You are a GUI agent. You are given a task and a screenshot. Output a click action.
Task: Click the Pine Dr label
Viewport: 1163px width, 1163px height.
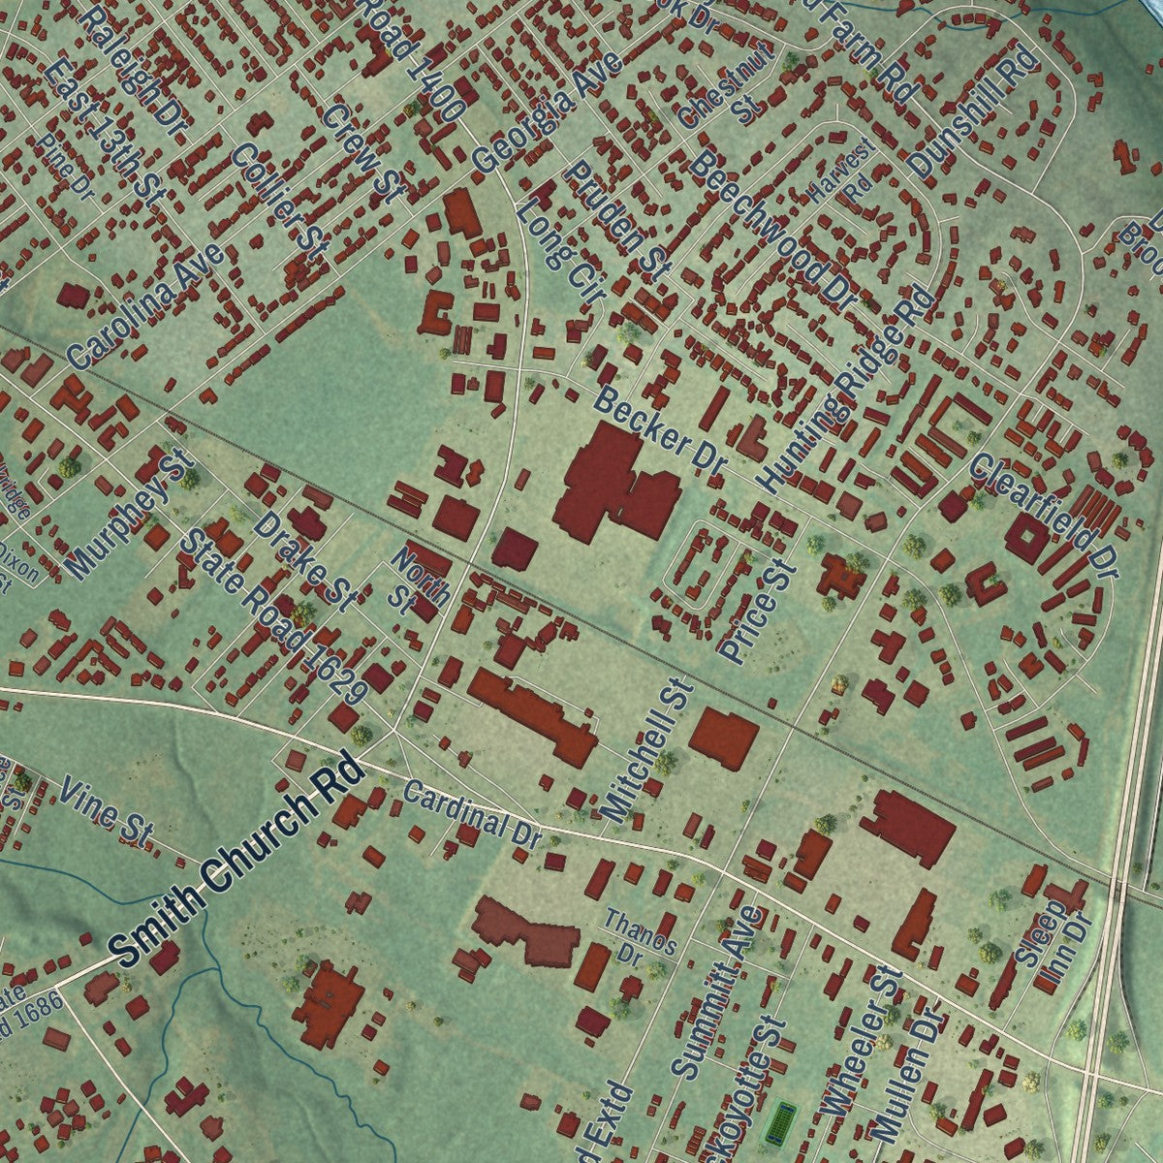[x=67, y=165]
